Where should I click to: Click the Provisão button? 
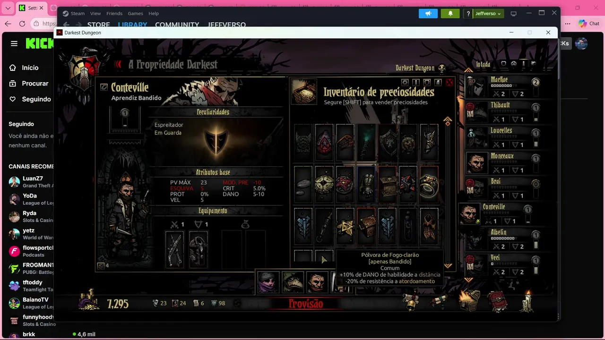pyautogui.click(x=306, y=304)
